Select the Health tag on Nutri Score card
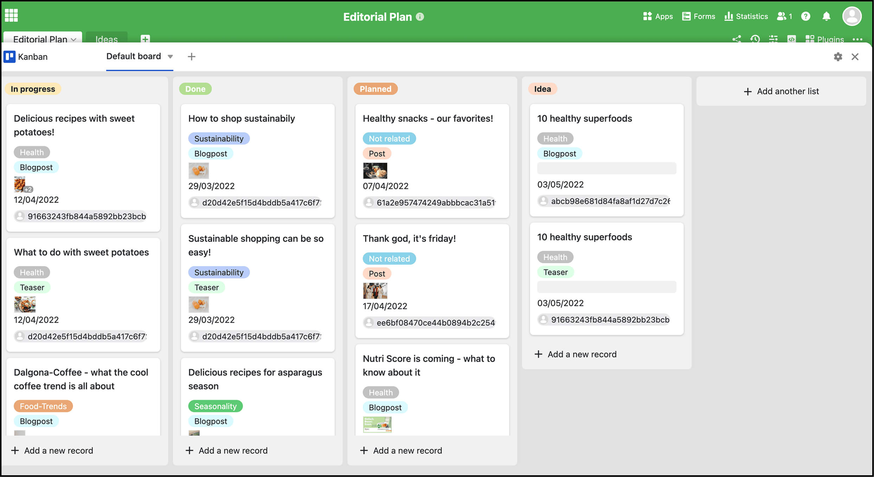The image size is (874, 477). point(381,392)
